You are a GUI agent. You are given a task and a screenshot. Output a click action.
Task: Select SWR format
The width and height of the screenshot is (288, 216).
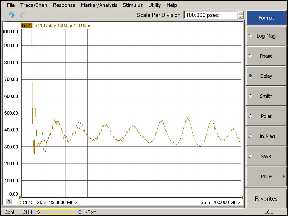click(266, 156)
